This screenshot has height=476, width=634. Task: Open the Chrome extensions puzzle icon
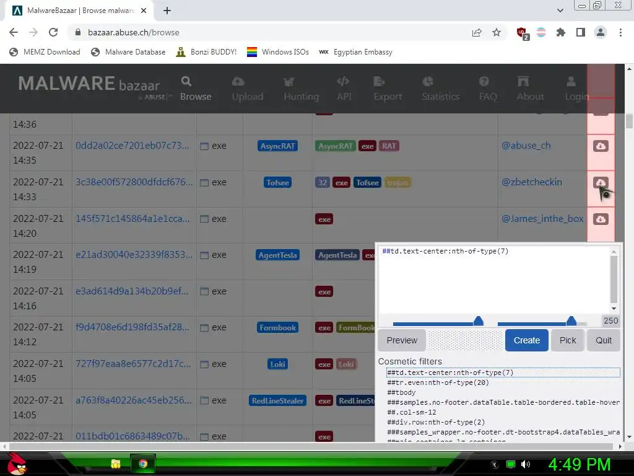(x=561, y=32)
